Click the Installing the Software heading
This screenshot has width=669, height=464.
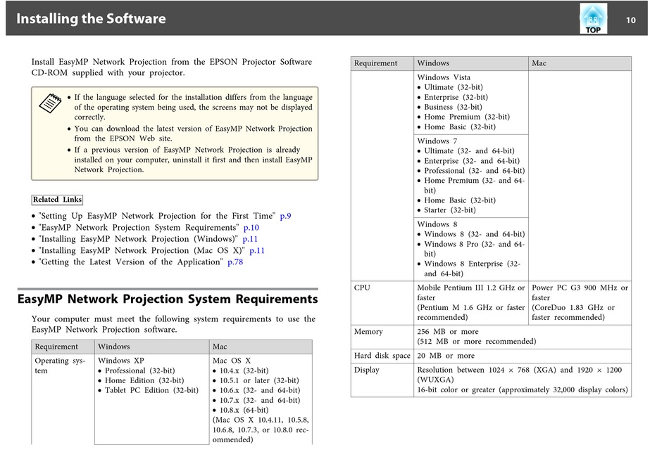[x=91, y=19]
